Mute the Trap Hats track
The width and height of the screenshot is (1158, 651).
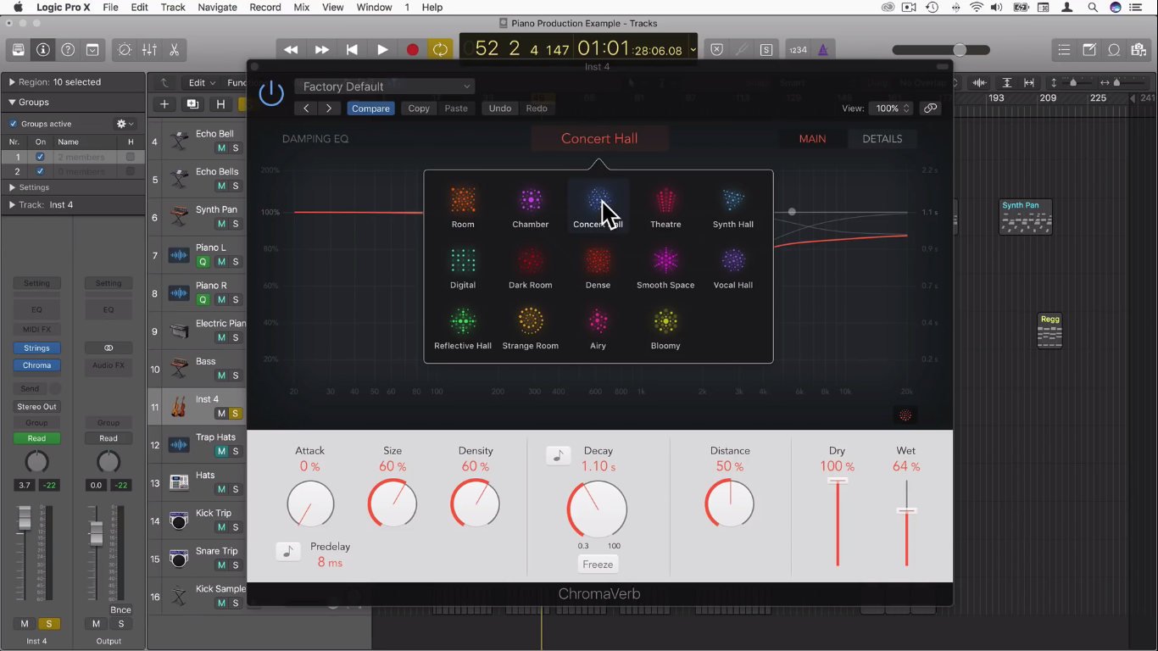pos(221,451)
